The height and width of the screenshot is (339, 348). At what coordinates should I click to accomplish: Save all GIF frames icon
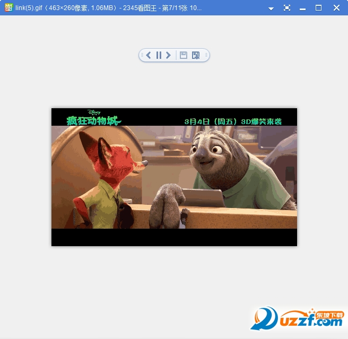pyautogui.click(x=196, y=55)
